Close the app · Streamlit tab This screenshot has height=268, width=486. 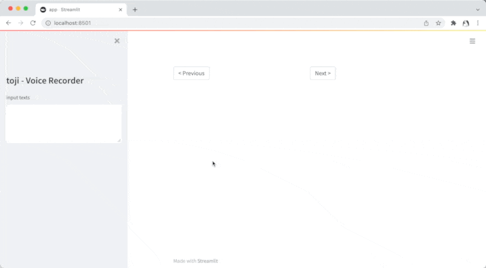(120, 10)
